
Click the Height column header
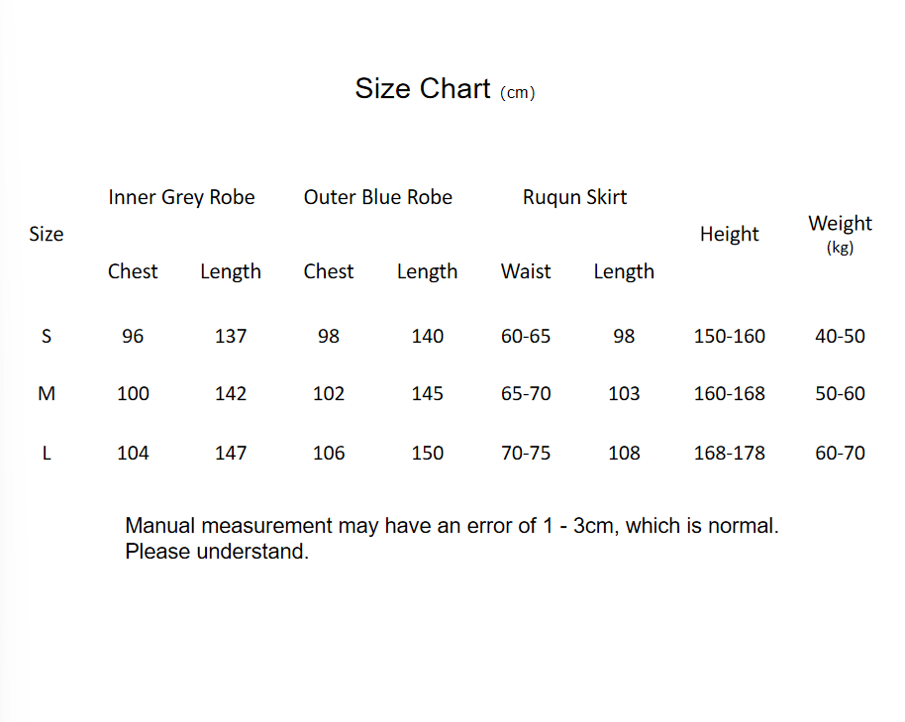pyautogui.click(x=729, y=235)
